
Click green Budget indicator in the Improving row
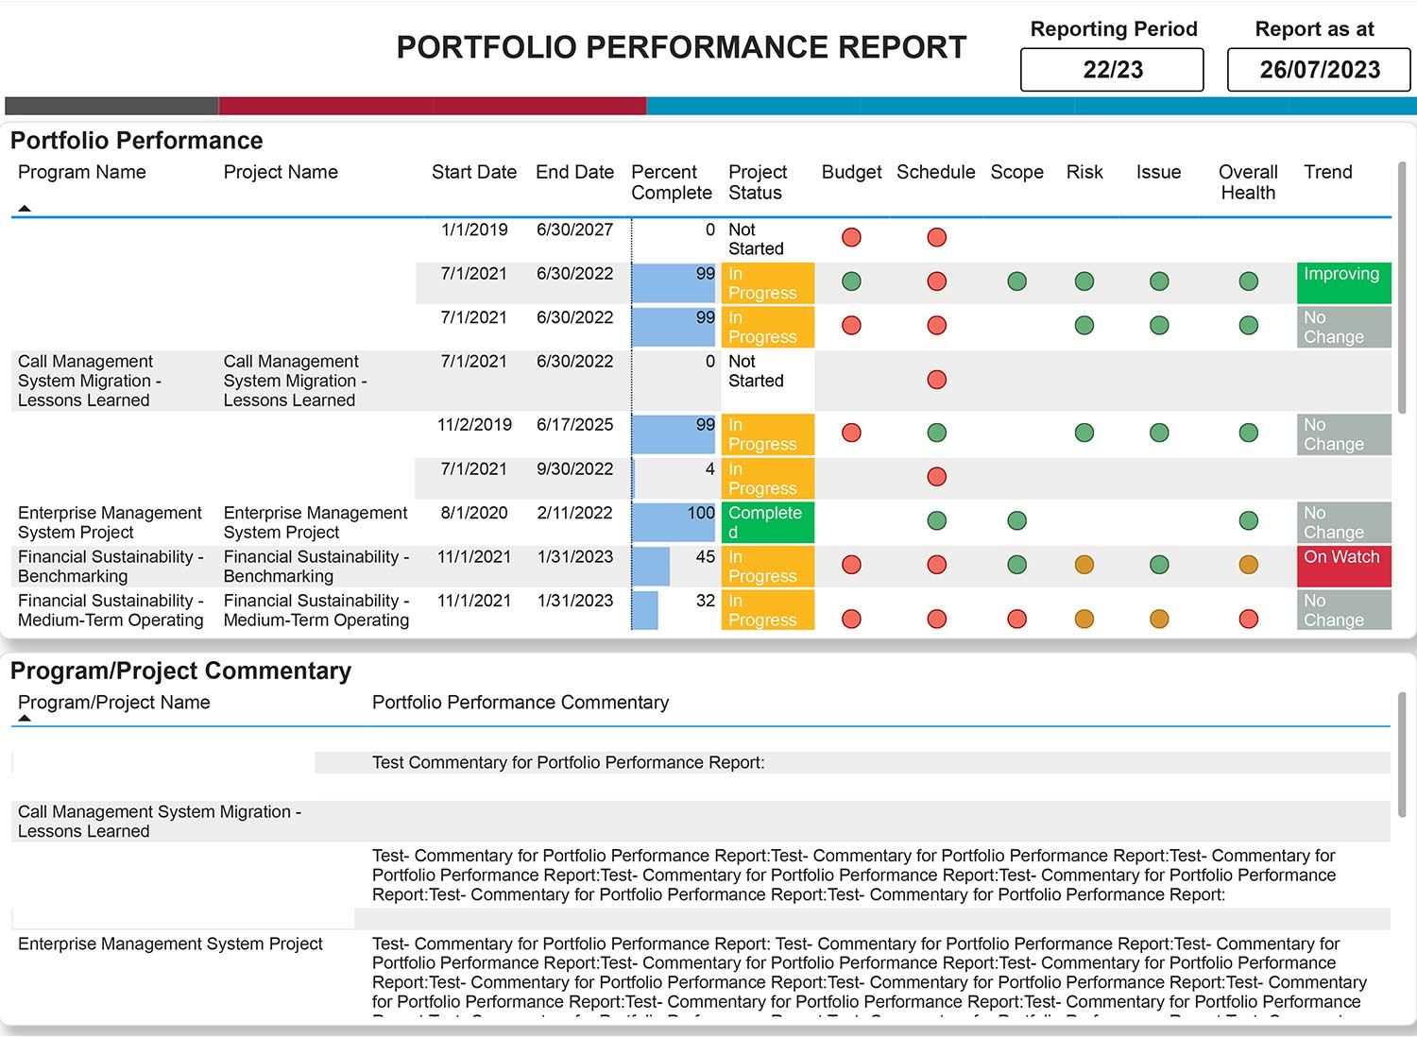tap(851, 281)
